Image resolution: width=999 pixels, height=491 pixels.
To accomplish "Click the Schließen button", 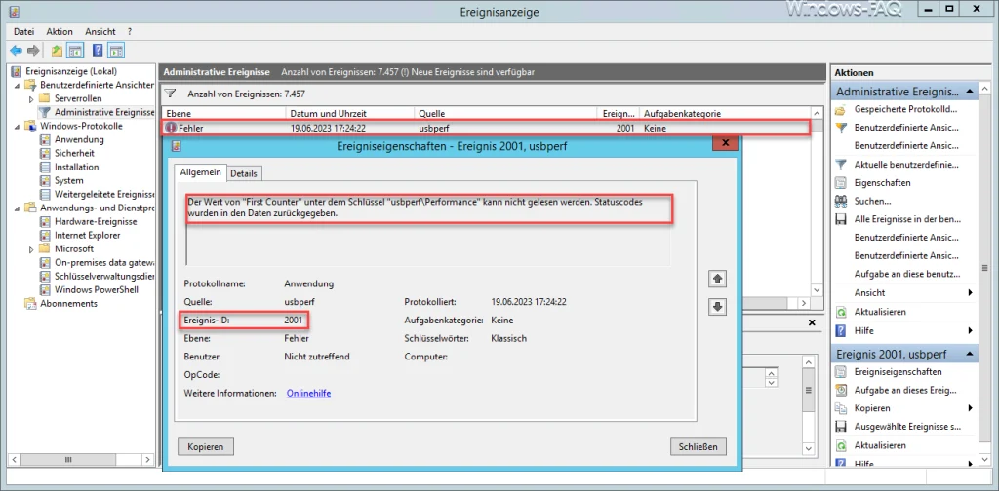I will pyautogui.click(x=699, y=446).
